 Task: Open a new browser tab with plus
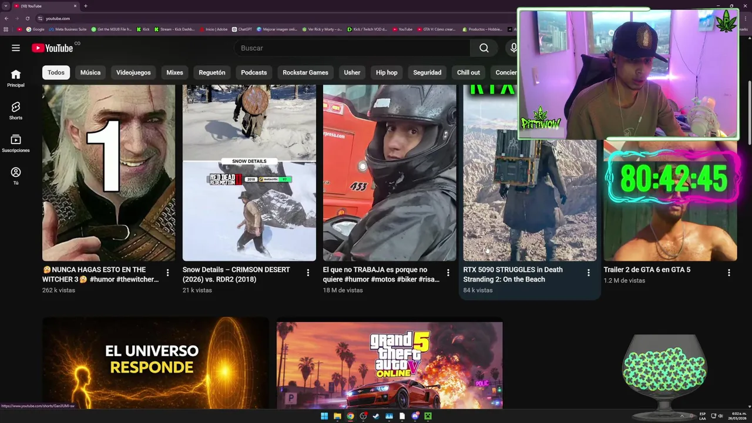point(86,6)
